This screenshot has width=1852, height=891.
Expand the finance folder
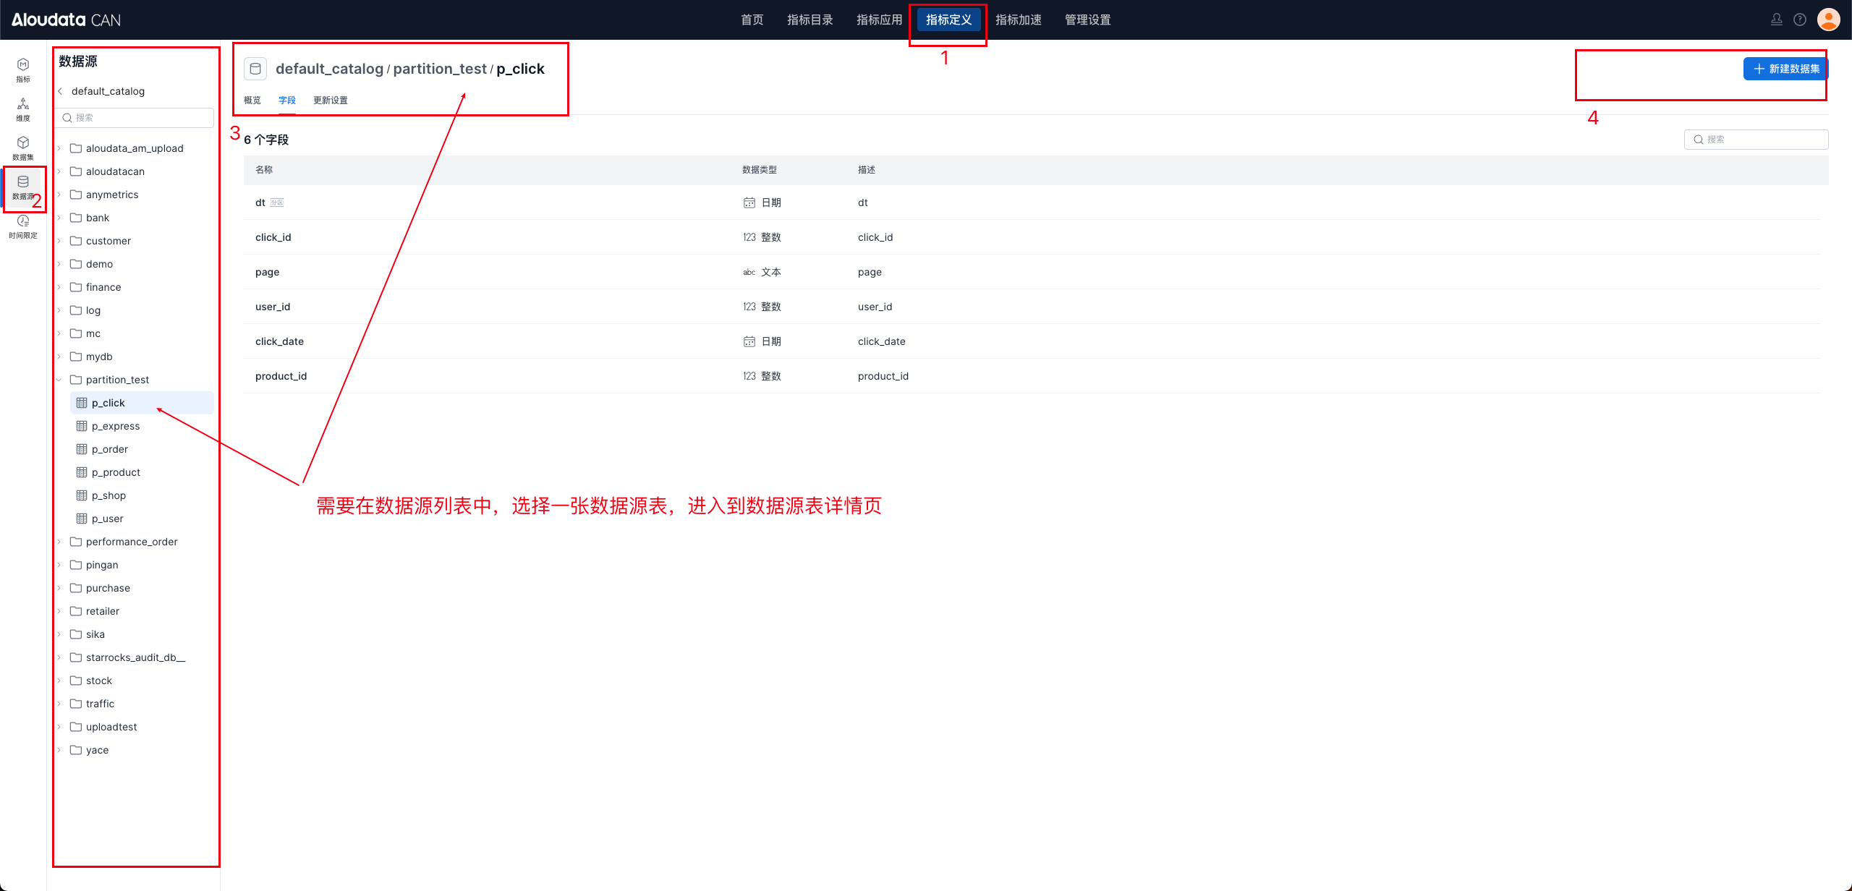(x=59, y=287)
